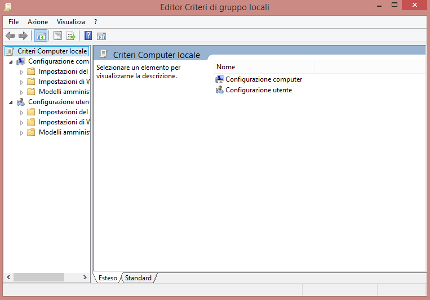Image resolution: width=430 pixels, height=300 pixels.
Task: Select Modelli amminis label under computer
Action: click(64, 92)
